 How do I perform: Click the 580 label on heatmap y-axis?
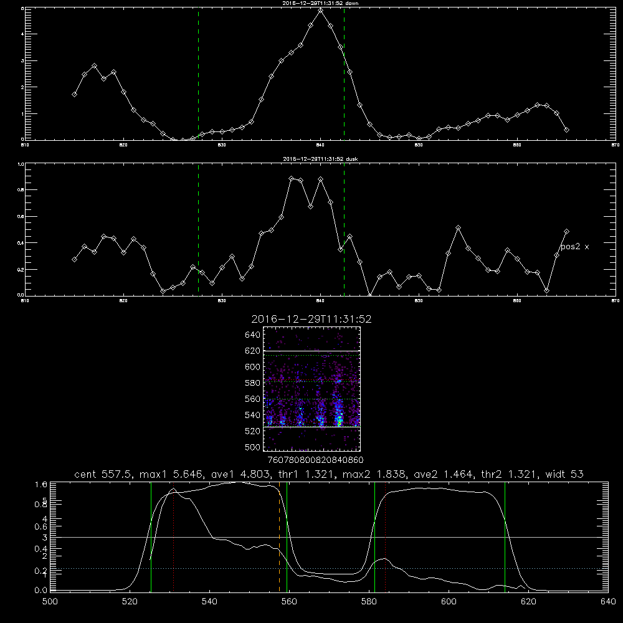point(253,383)
